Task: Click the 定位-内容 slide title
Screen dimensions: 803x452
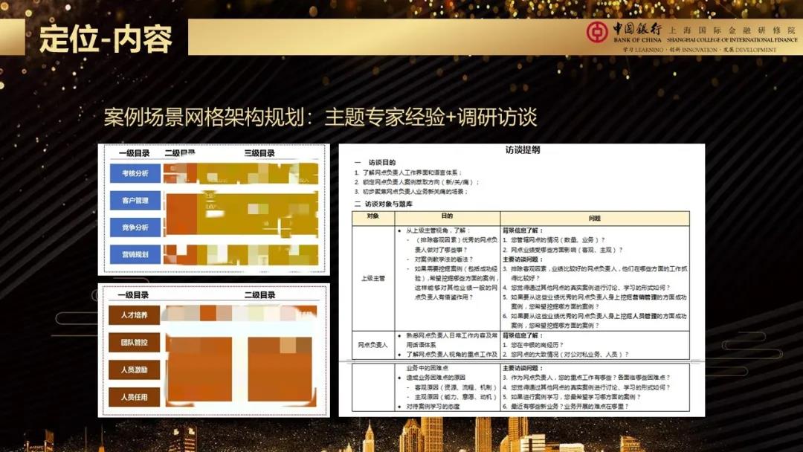Action: [x=105, y=39]
